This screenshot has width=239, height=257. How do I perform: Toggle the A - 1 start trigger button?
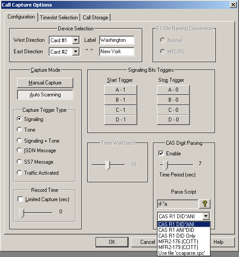coord(121,90)
